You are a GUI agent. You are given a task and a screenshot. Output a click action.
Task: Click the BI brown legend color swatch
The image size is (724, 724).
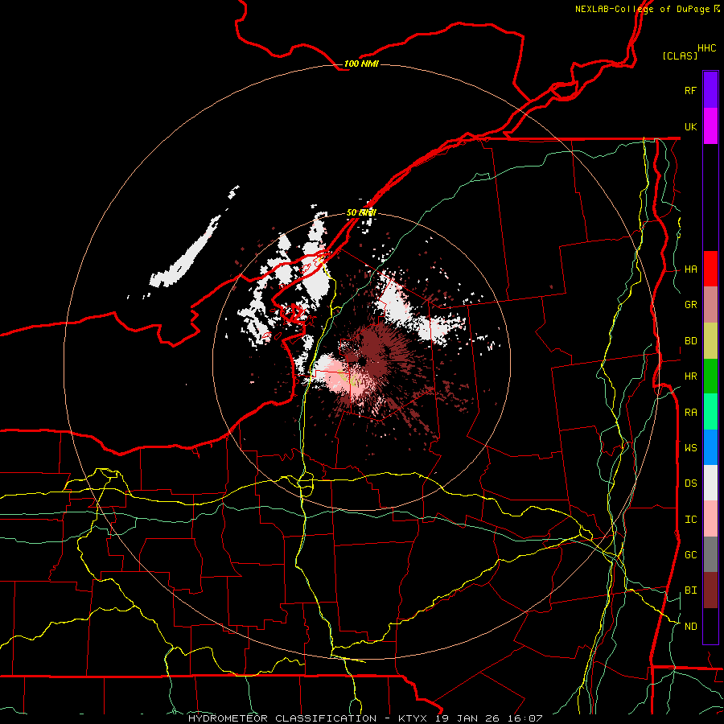[x=710, y=590]
